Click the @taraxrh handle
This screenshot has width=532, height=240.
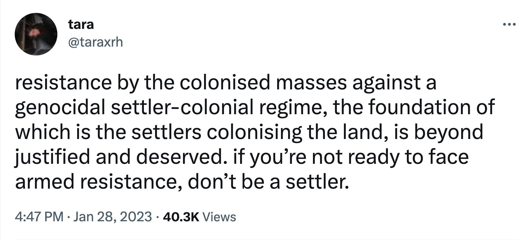tap(95, 42)
